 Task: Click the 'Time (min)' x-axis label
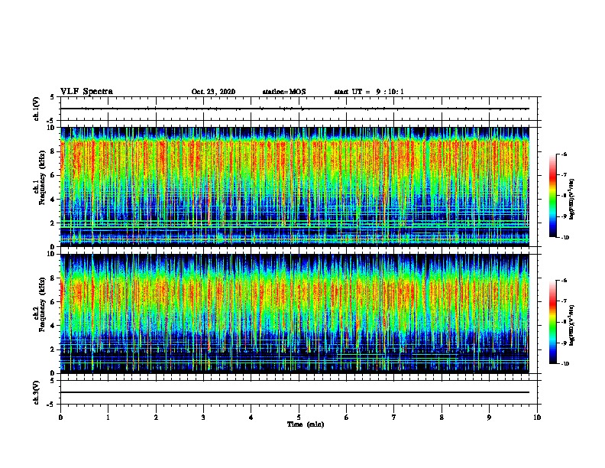pyautogui.click(x=306, y=424)
